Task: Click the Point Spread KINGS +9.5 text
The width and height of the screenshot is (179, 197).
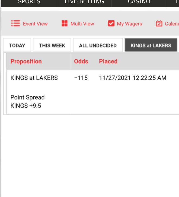Action: pyautogui.click(x=27, y=101)
